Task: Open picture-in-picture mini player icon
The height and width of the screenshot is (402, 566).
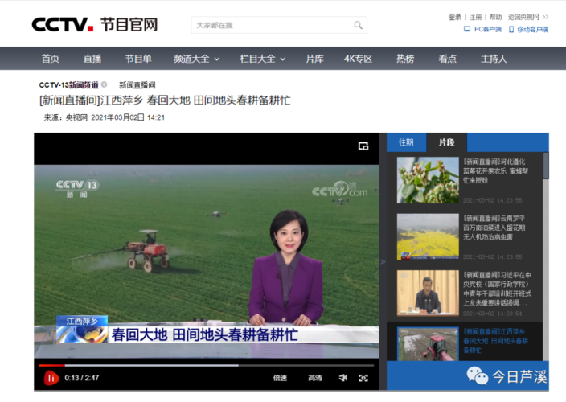Action: (363, 146)
